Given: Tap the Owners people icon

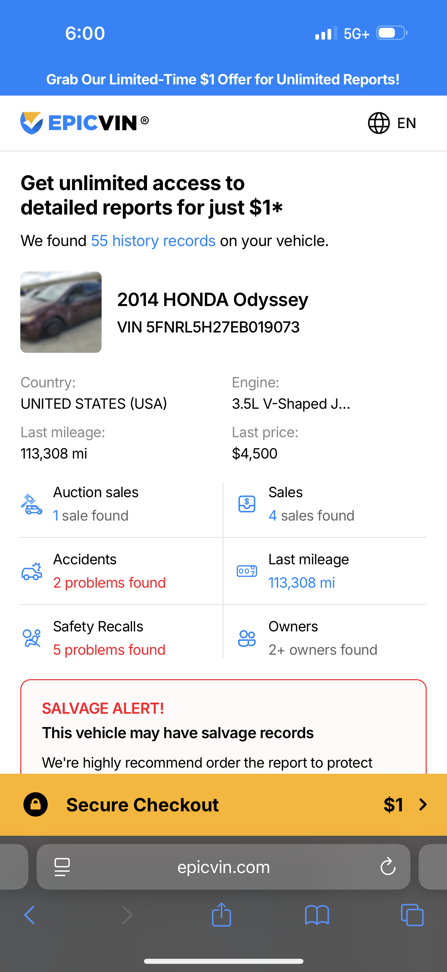Looking at the screenshot, I should 247,639.
